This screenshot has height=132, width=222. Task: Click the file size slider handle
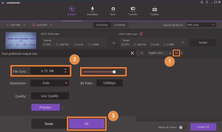[x=114, y=72]
